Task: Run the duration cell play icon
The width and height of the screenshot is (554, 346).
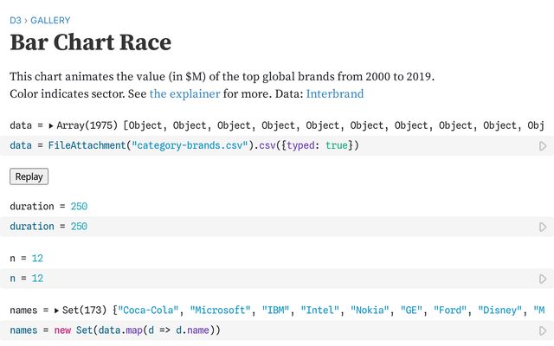Action: coord(543,227)
